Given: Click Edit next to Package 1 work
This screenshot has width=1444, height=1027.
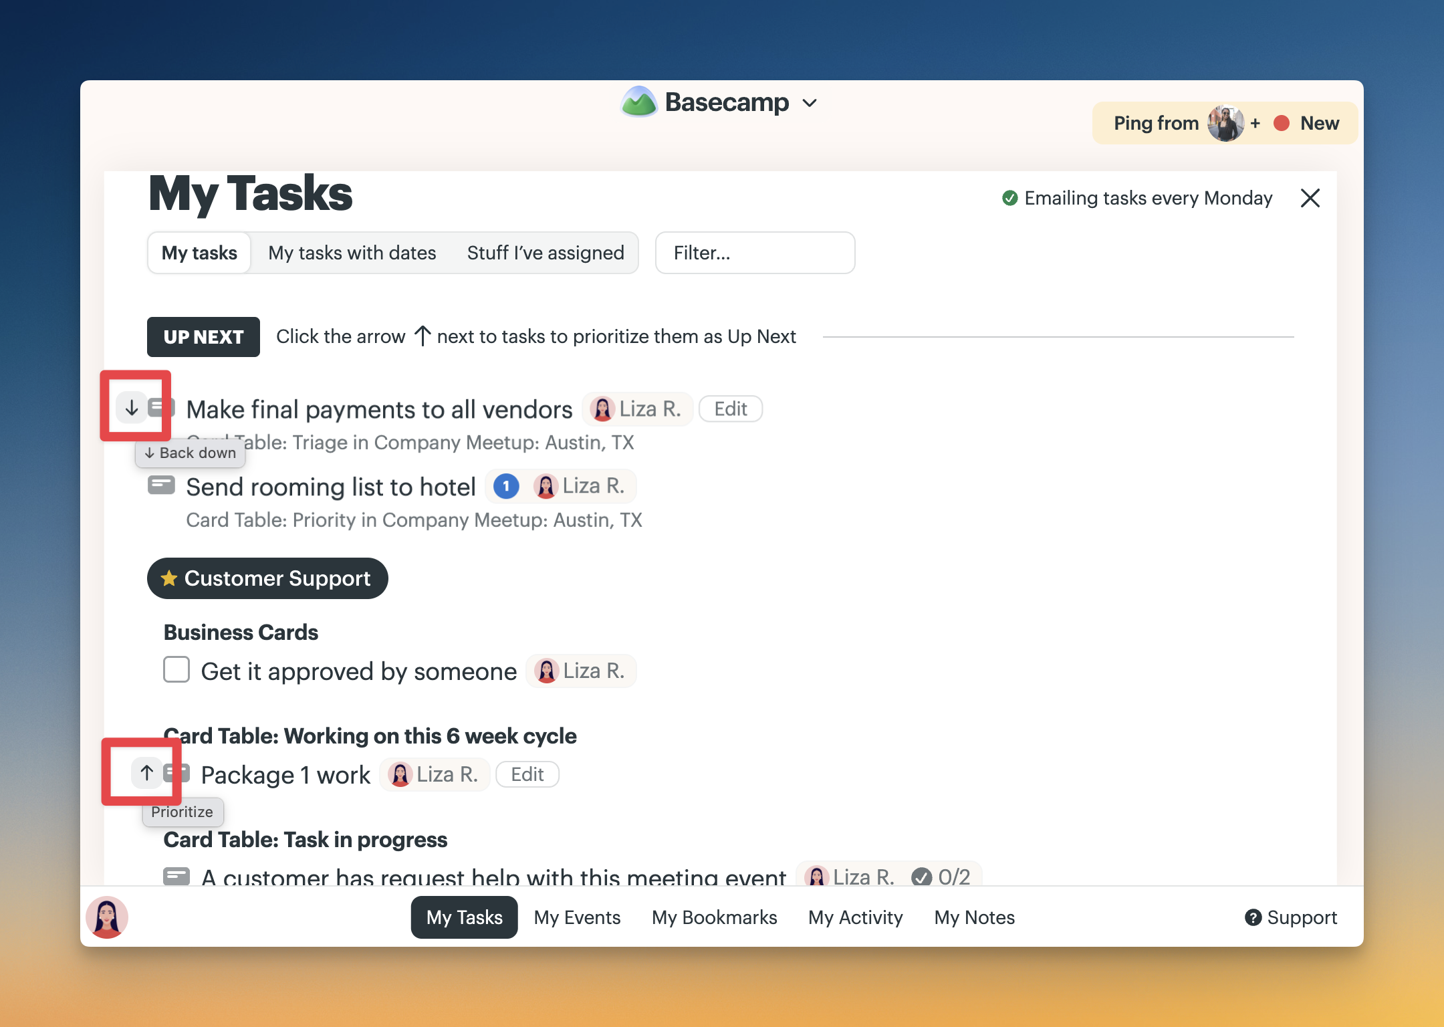Looking at the screenshot, I should [x=527, y=774].
